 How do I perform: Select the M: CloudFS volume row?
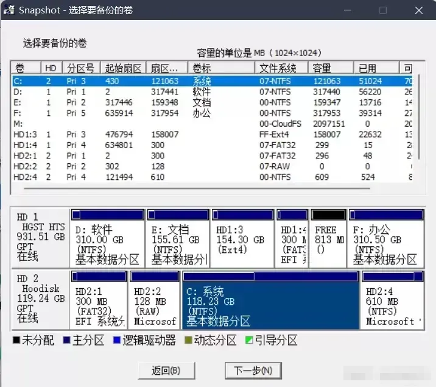point(213,124)
